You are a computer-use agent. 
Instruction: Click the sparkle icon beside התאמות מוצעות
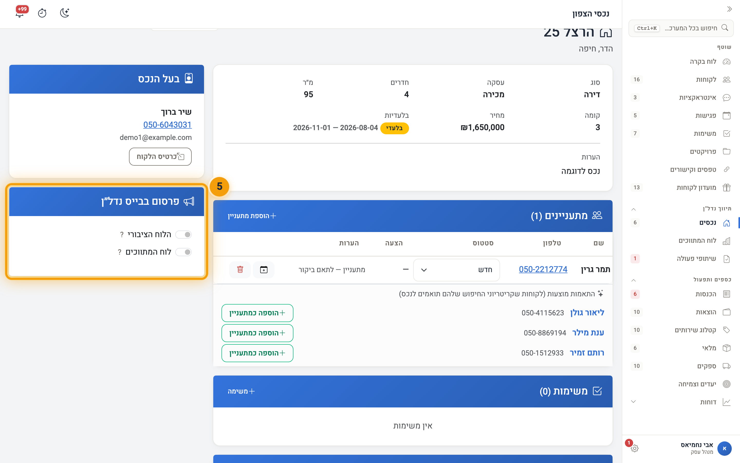click(600, 293)
